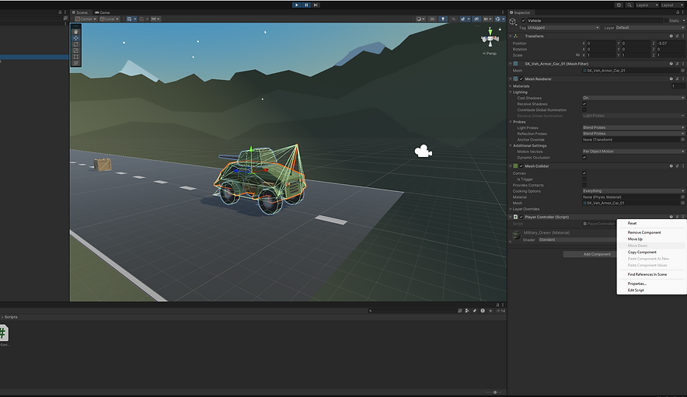Open the Local handle rotation dropdown
This screenshot has width=687, height=397.
(110, 19)
